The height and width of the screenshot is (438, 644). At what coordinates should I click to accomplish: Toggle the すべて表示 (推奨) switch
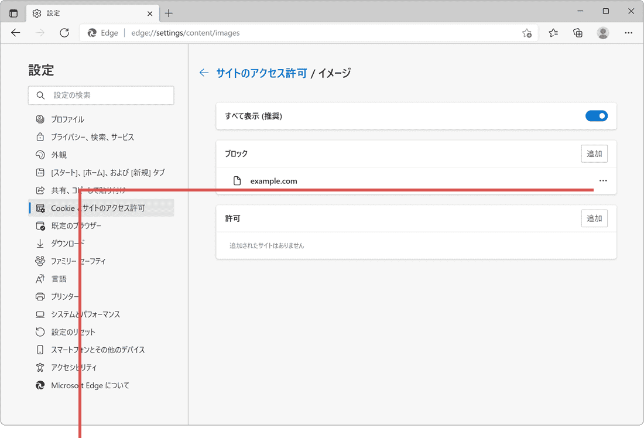point(597,116)
